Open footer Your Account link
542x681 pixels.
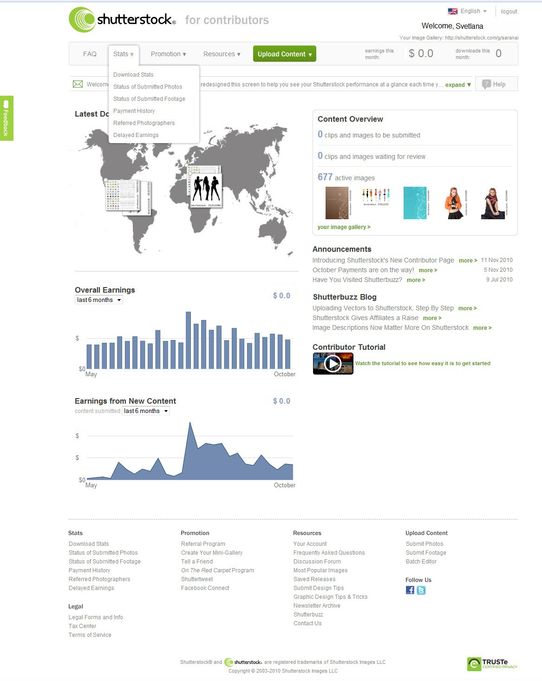(x=310, y=543)
